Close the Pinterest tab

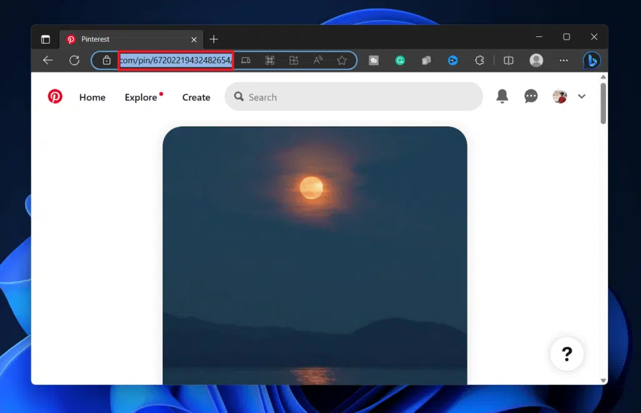194,39
